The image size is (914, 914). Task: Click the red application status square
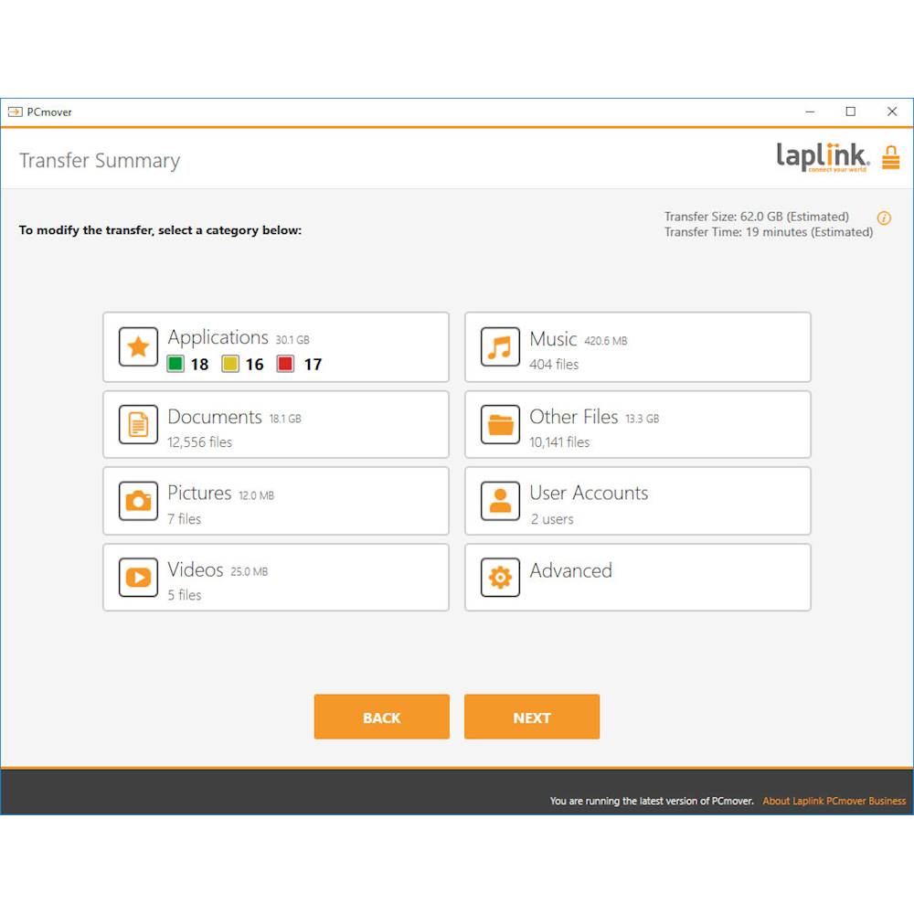[x=285, y=364]
